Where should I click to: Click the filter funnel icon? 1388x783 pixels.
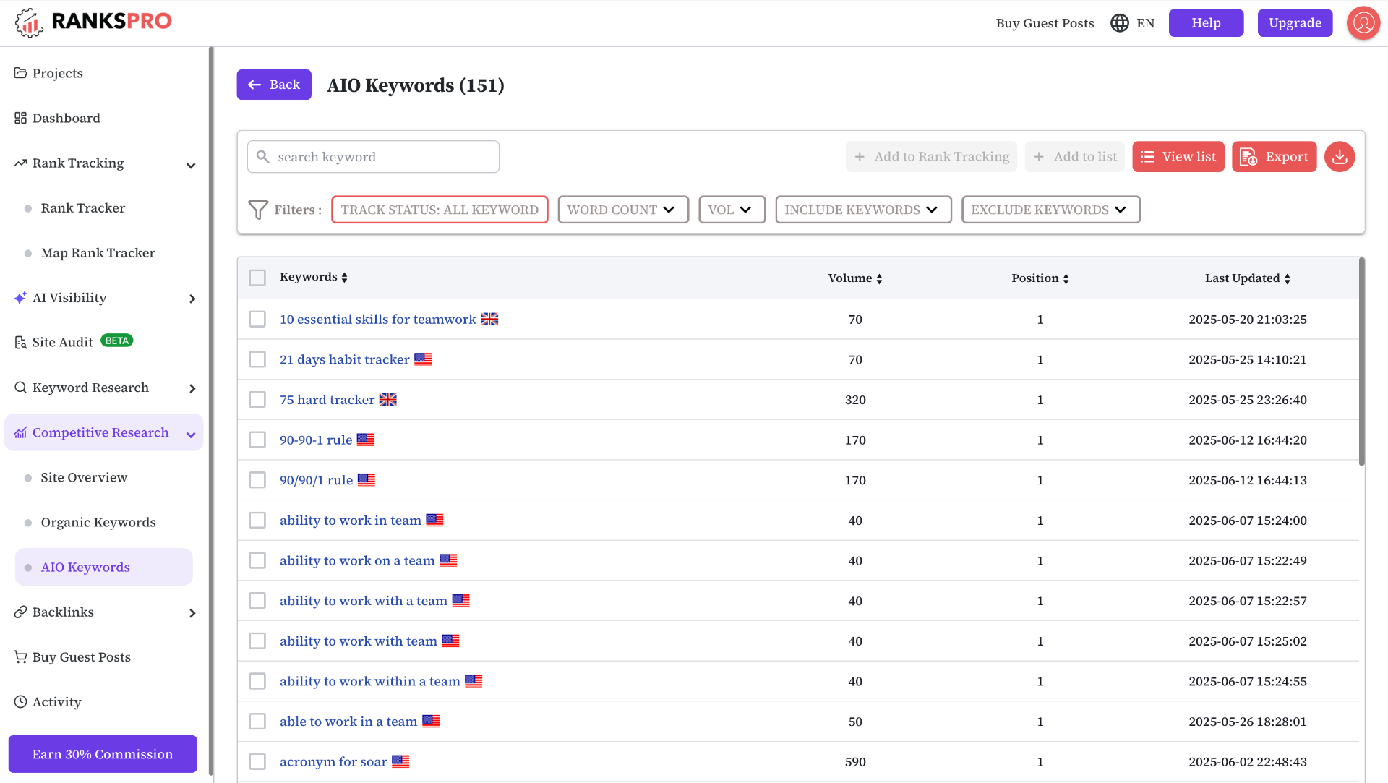258,210
